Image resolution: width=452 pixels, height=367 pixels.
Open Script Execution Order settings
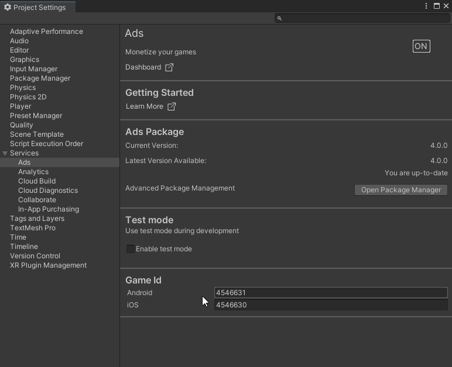[47, 144]
